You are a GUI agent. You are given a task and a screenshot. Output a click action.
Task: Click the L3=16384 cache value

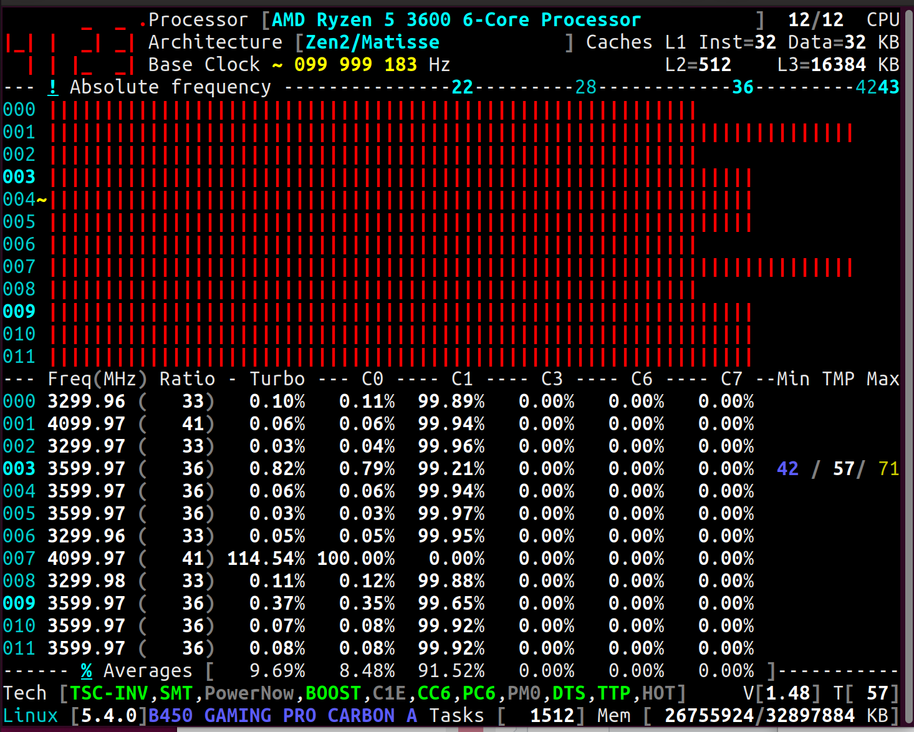822,65
